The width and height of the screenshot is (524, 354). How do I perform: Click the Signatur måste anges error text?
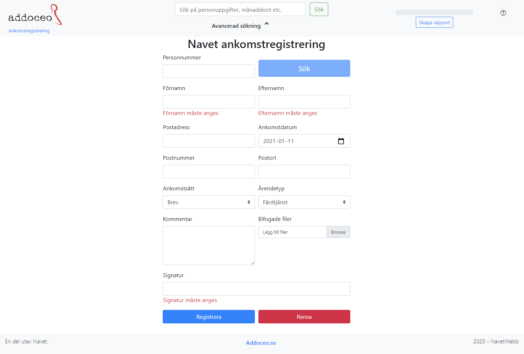click(x=190, y=300)
